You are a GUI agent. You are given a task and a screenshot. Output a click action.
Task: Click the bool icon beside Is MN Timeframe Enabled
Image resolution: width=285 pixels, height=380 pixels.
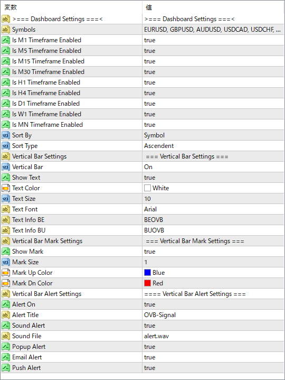(x=6, y=125)
